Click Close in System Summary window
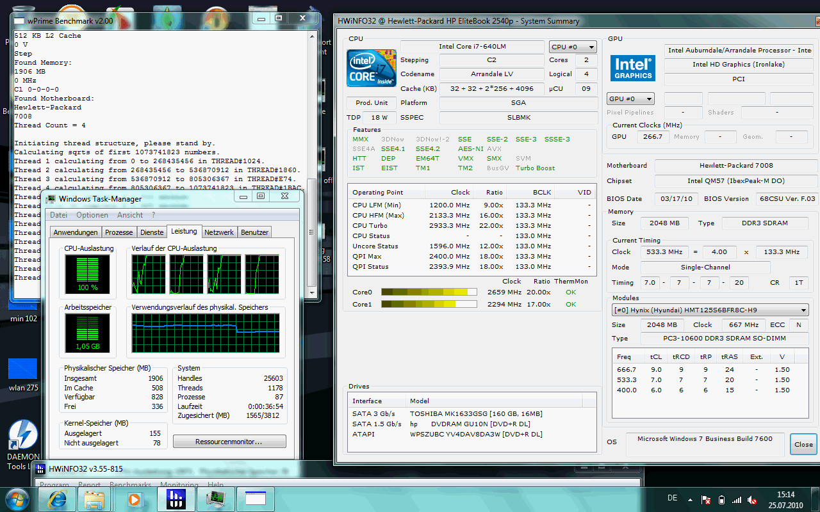 tap(803, 444)
